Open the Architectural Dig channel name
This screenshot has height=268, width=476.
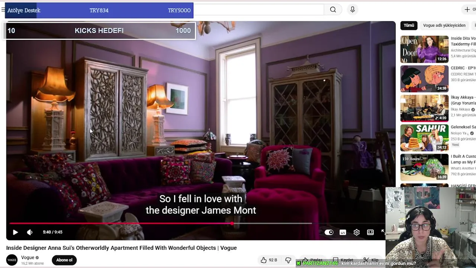(463, 50)
